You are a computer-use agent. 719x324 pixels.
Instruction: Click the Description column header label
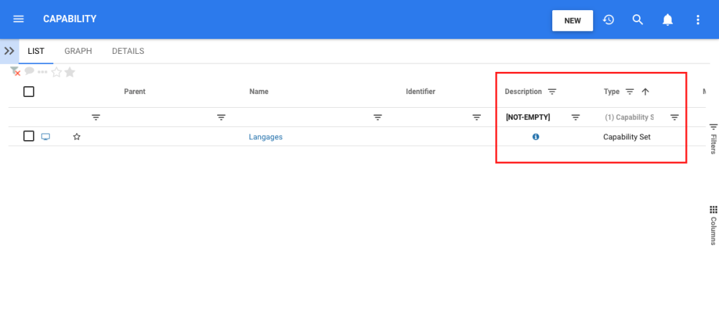point(523,92)
